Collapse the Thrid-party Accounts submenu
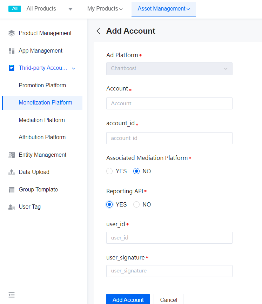Viewport: 262px width, 304px height. [73, 68]
